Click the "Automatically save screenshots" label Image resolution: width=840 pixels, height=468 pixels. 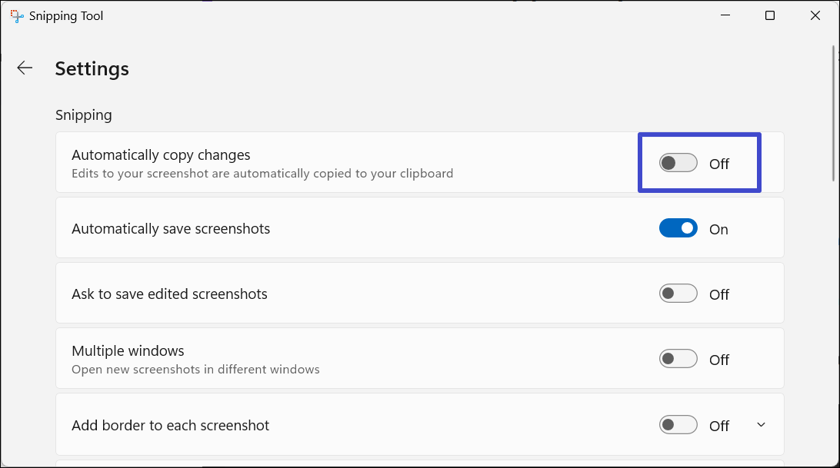point(171,228)
